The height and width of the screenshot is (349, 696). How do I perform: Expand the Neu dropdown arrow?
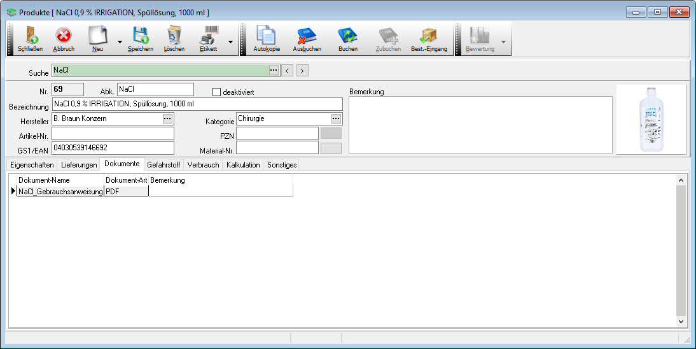[120, 42]
